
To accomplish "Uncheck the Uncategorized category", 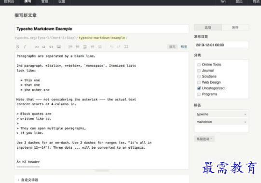I will (x=199, y=88).
